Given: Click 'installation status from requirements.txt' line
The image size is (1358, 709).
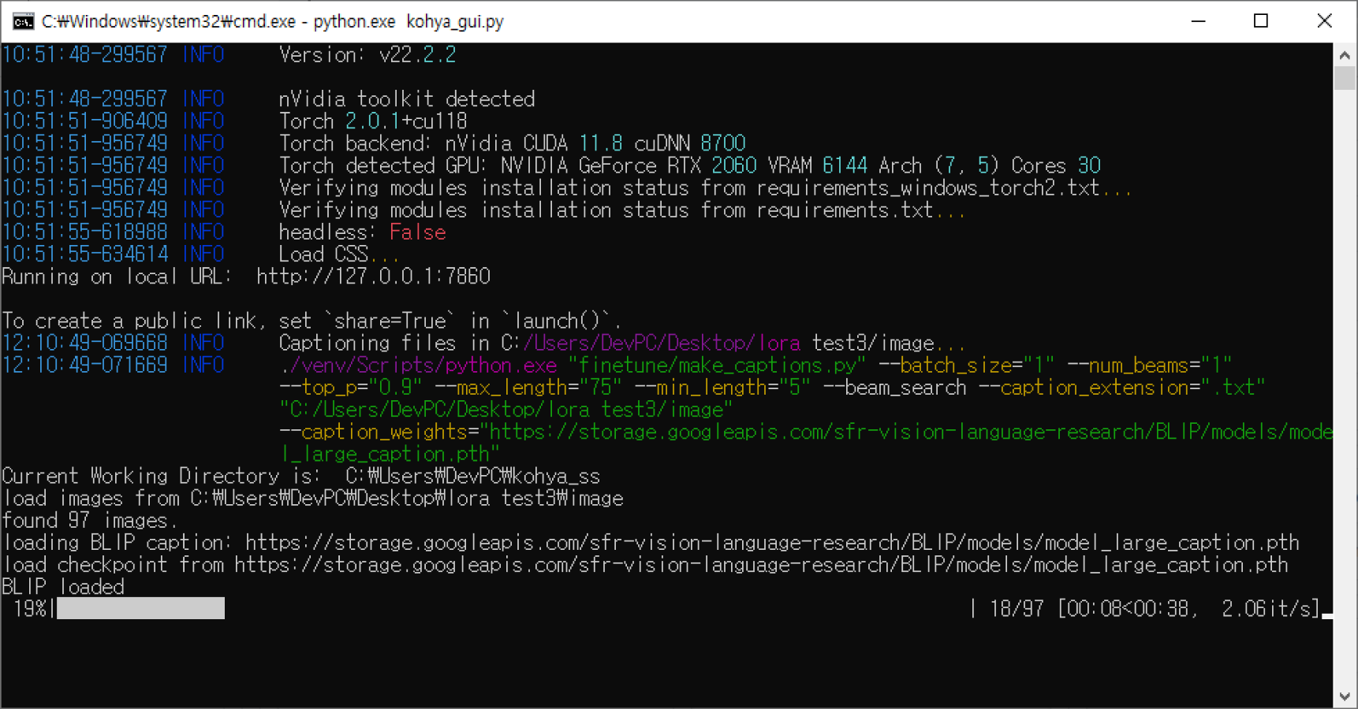Looking at the screenshot, I should 623,210.
